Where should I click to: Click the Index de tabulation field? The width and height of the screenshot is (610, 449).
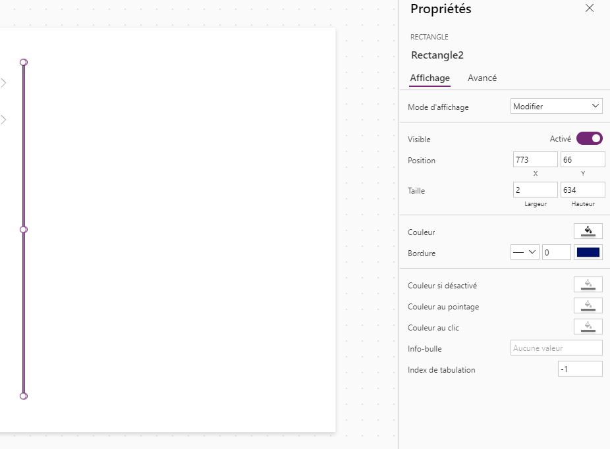[x=580, y=369]
